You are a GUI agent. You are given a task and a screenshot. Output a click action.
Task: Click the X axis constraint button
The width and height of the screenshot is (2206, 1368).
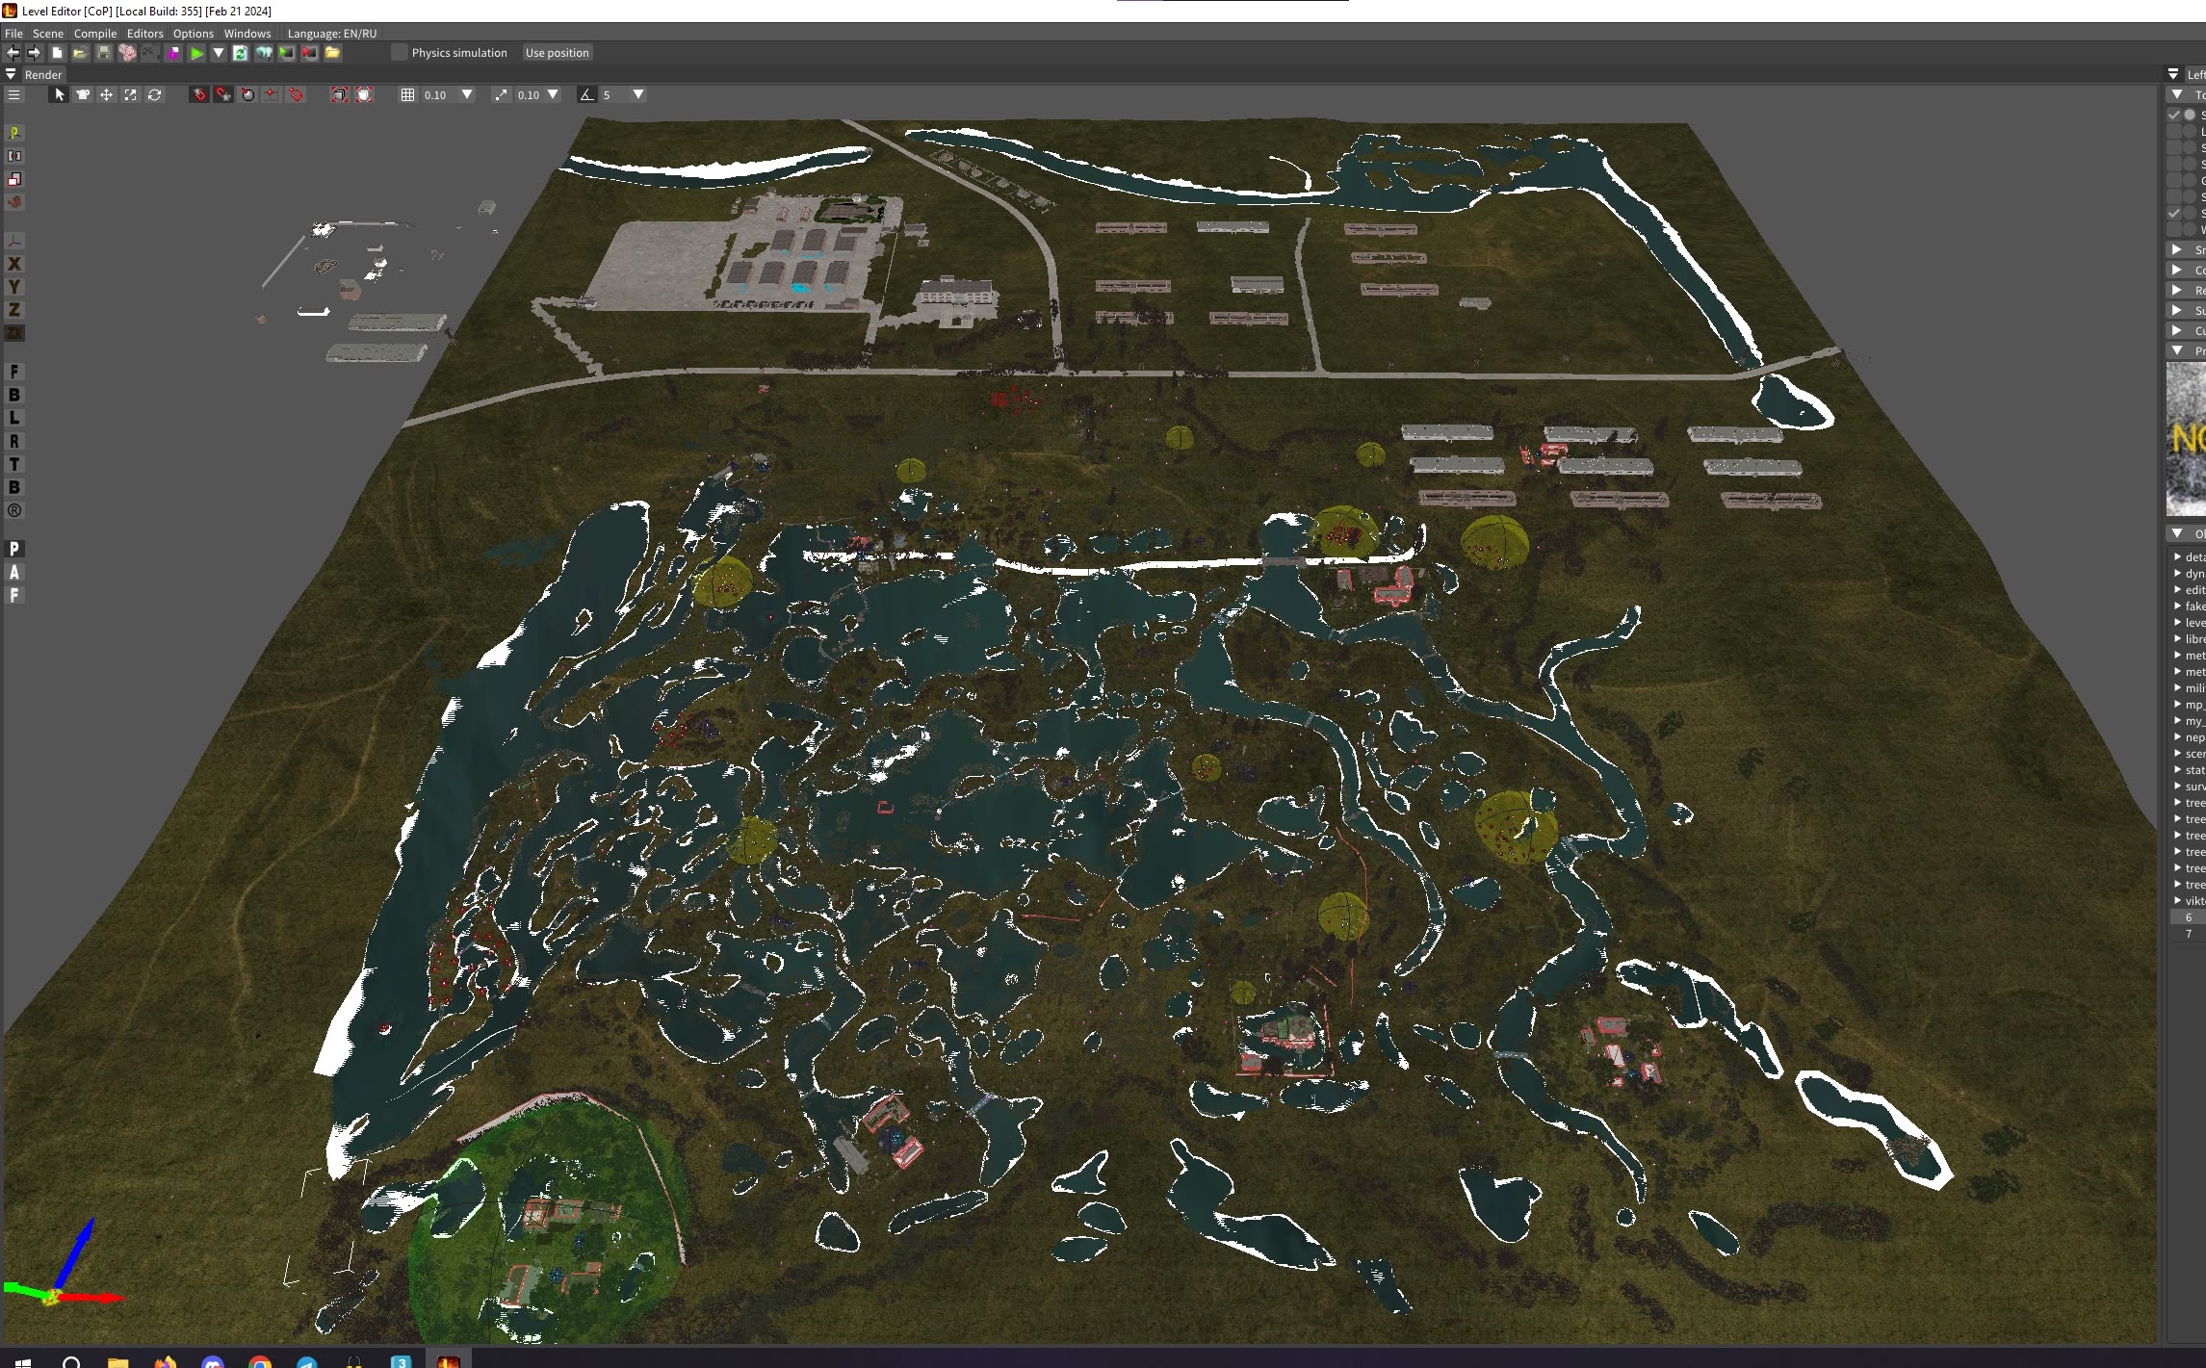14,263
